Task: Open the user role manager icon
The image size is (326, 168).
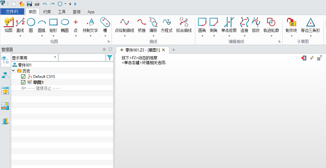Action: [5, 121]
